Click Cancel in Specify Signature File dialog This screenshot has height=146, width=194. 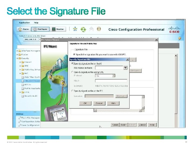pos(99,103)
